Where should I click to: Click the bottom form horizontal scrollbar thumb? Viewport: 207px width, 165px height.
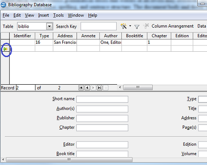69,160
